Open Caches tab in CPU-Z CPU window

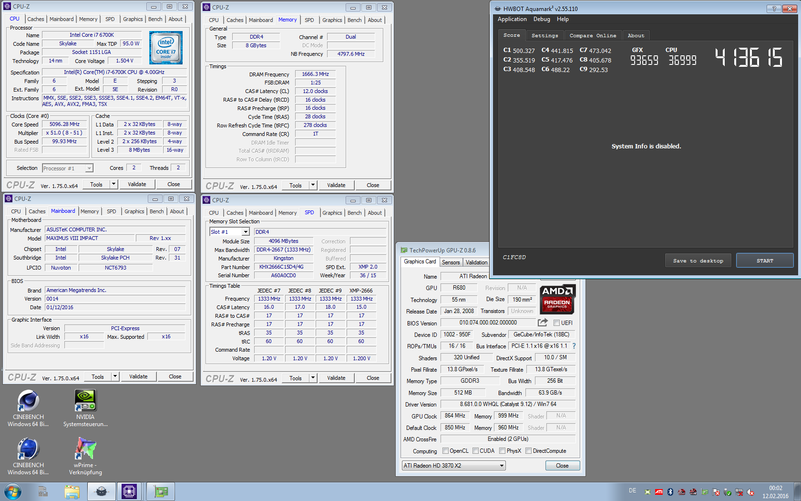tap(36, 19)
